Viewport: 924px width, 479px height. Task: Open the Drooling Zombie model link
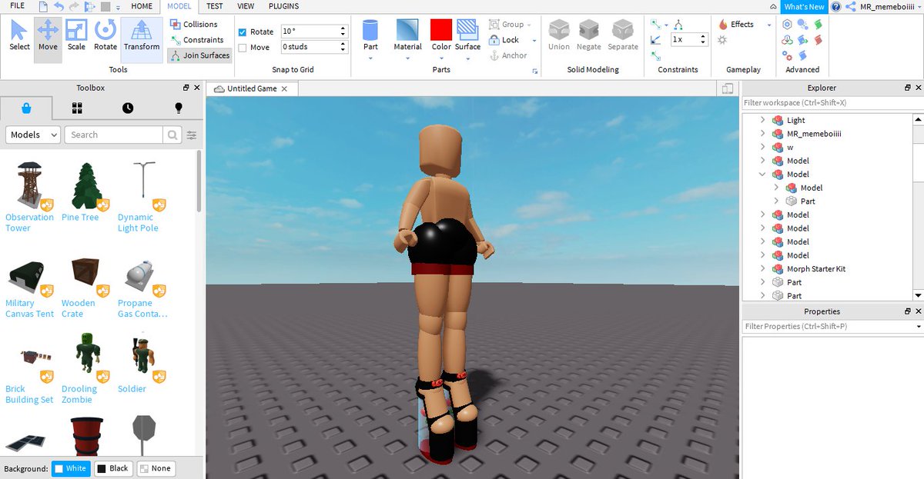click(x=79, y=394)
